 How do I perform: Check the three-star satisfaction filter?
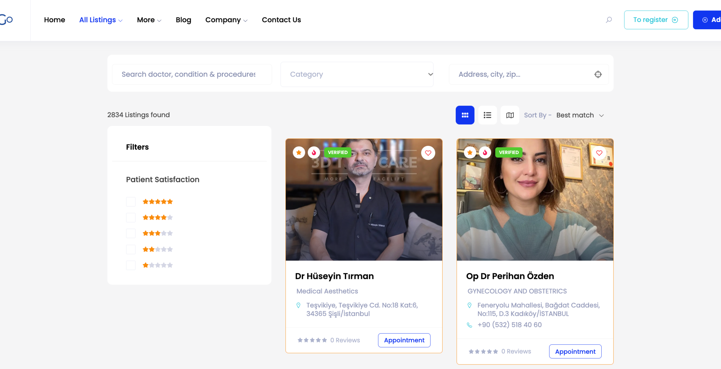coord(131,234)
